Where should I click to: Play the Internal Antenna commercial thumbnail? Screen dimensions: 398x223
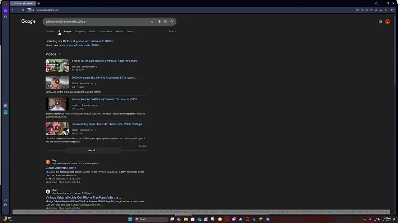57,104
